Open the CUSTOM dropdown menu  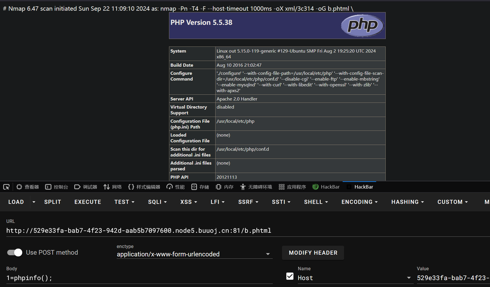(x=453, y=202)
